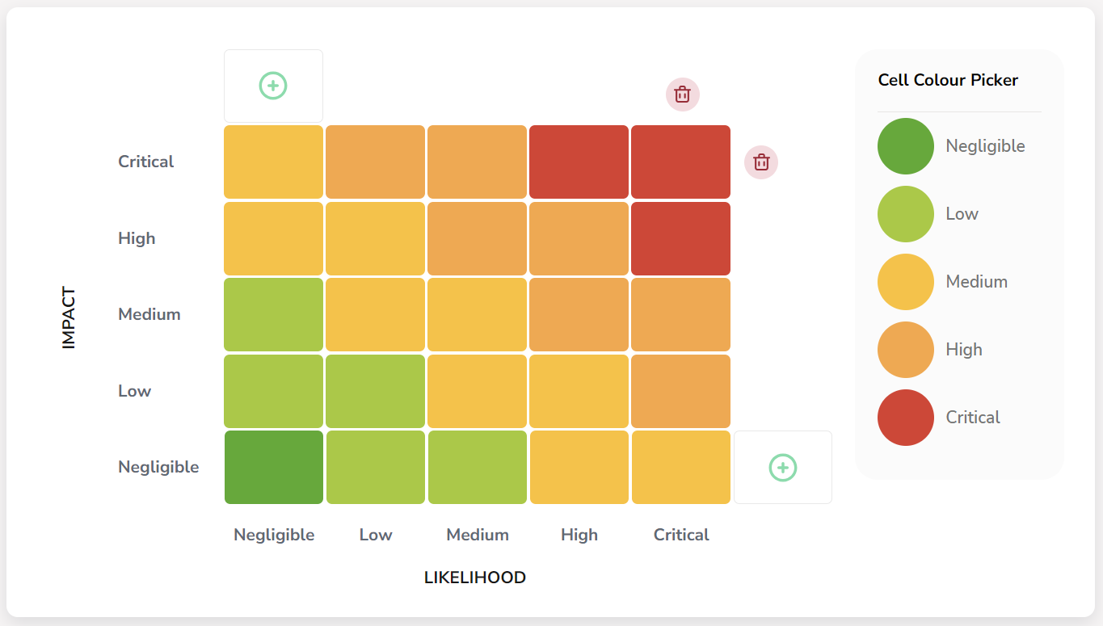This screenshot has width=1103, height=626.
Task: Select the Negligible column label at the bottom
Action: pyautogui.click(x=273, y=534)
